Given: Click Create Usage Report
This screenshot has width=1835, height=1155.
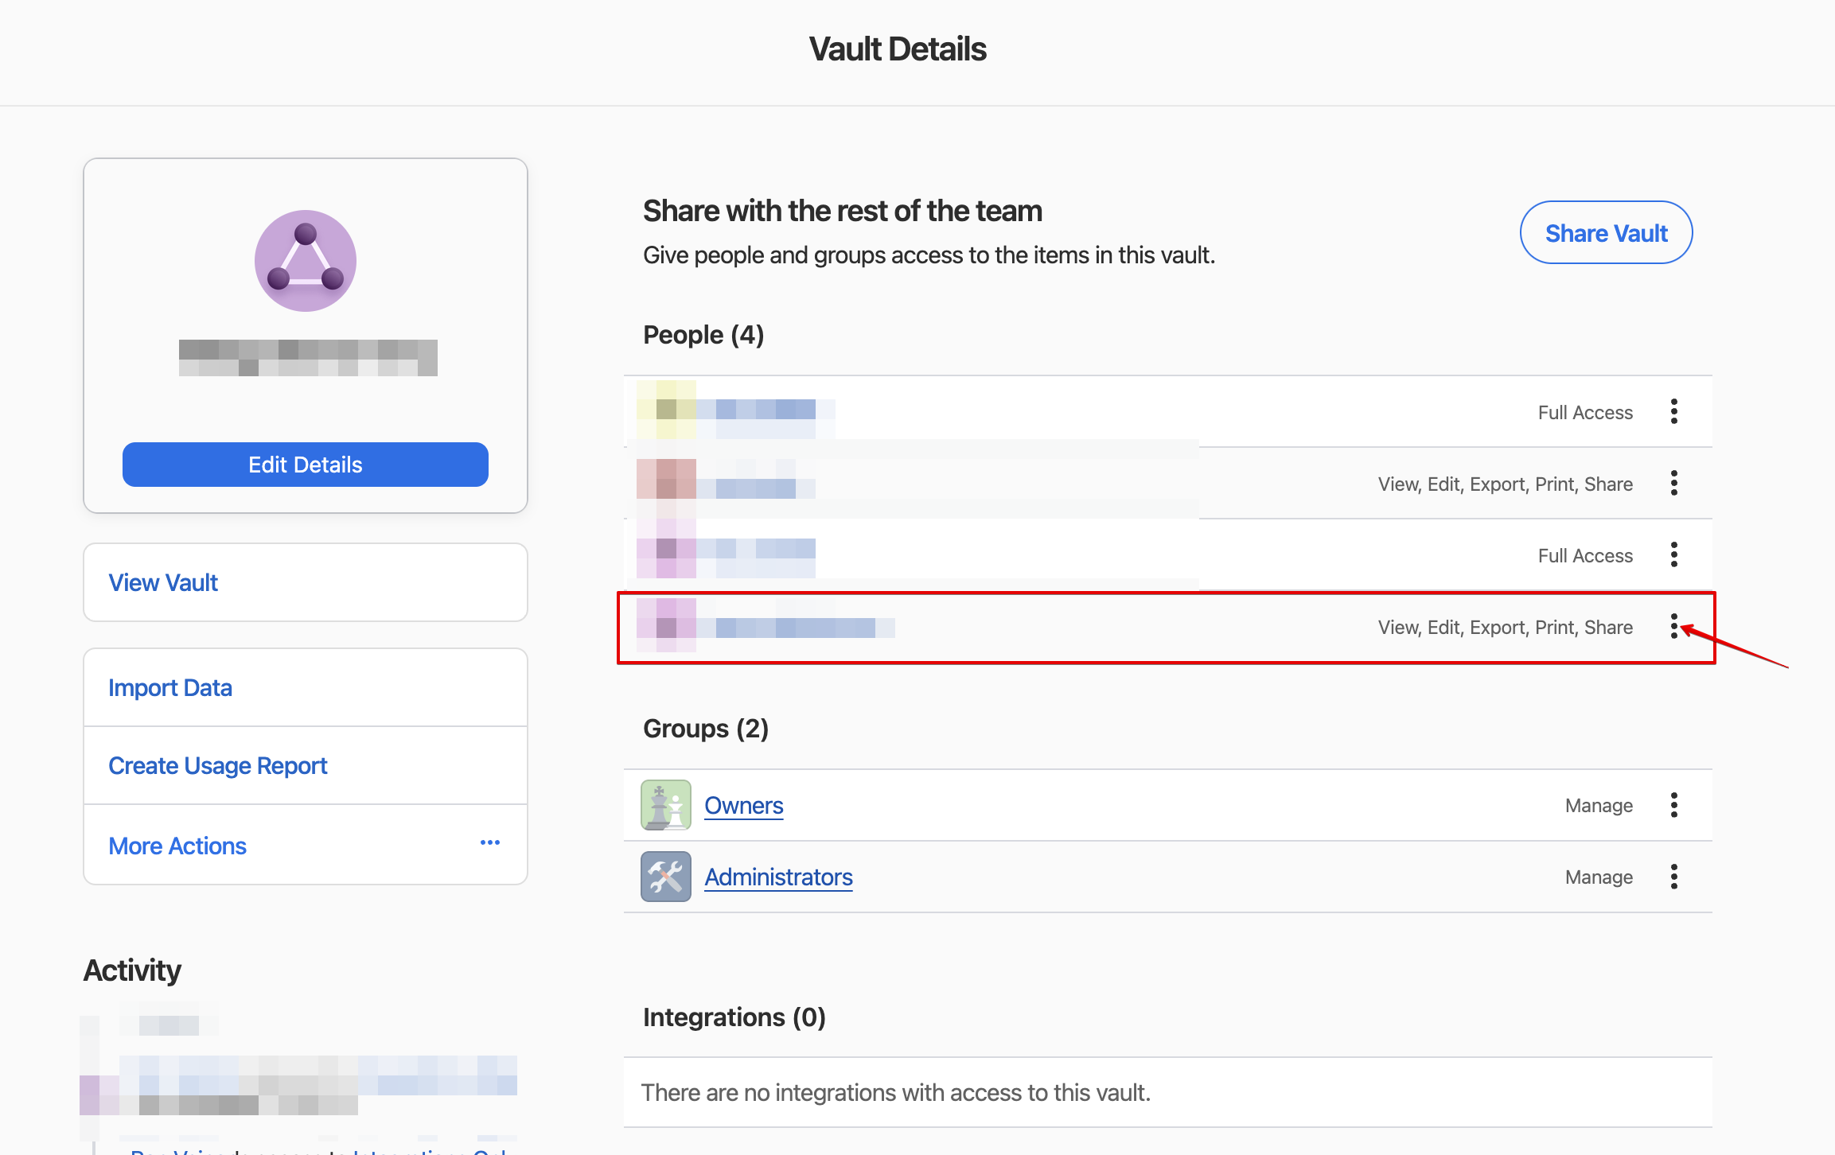Looking at the screenshot, I should tap(217, 765).
